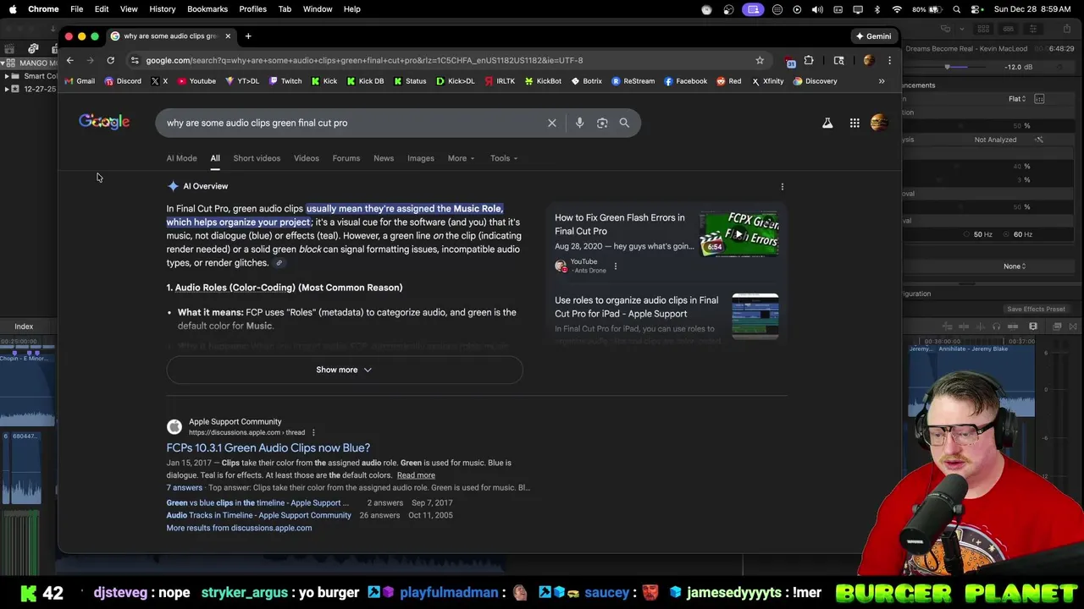Open Apple Support result three-dot menu
1084x609 pixels.
[313, 433]
